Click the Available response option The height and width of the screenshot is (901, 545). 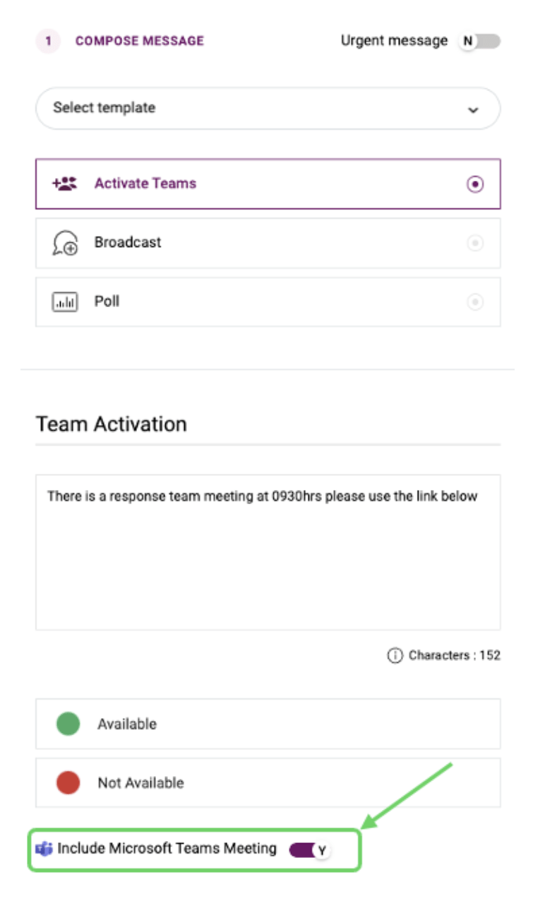268,724
